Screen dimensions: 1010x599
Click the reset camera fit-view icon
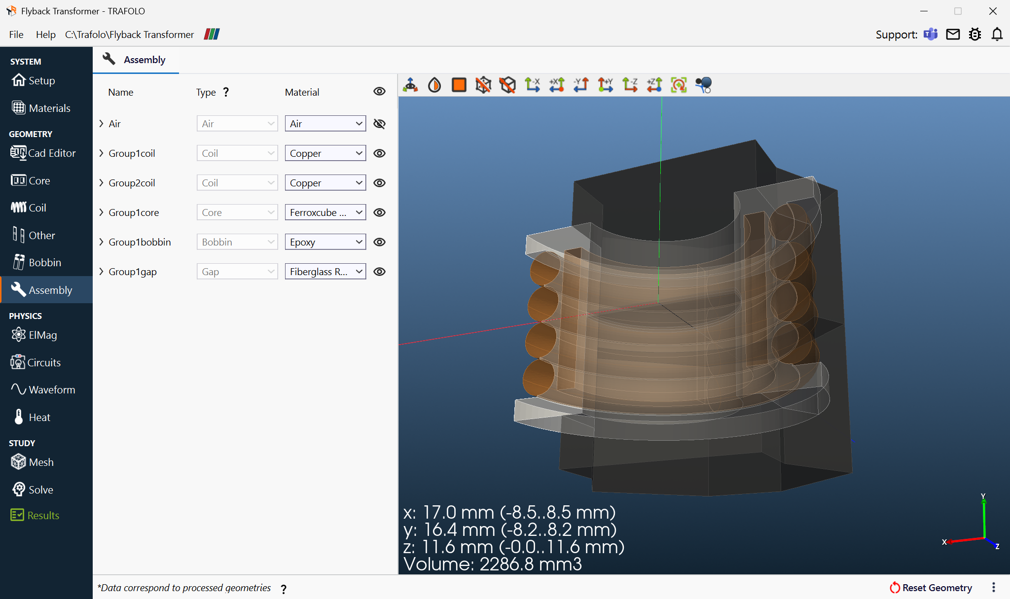click(x=679, y=85)
